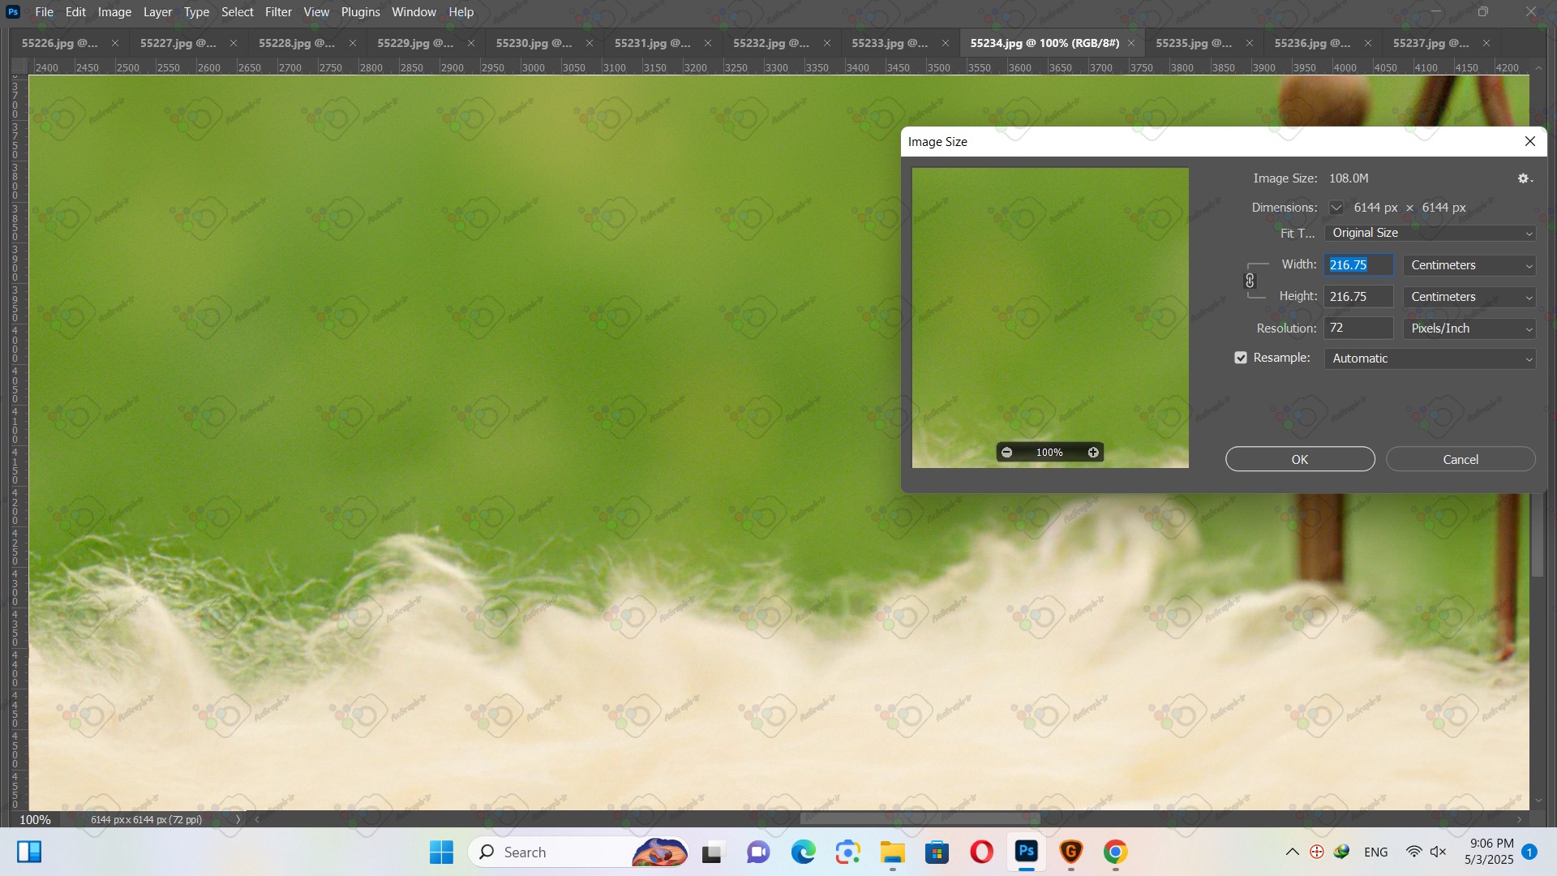Open the Resample Automatic dropdown
This screenshot has width=1557, height=876.
point(1430,359)
